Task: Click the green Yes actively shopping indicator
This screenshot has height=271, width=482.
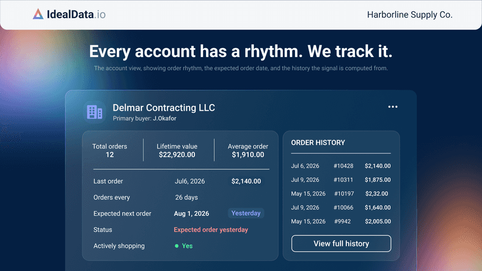Action: [x=184, y=246]
